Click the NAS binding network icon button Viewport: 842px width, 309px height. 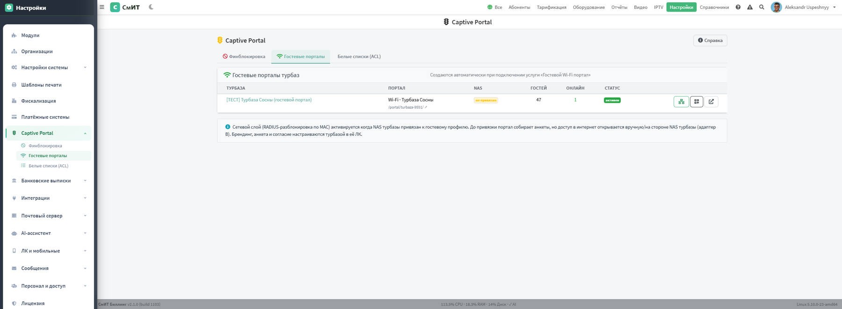(x=681, y=101)
